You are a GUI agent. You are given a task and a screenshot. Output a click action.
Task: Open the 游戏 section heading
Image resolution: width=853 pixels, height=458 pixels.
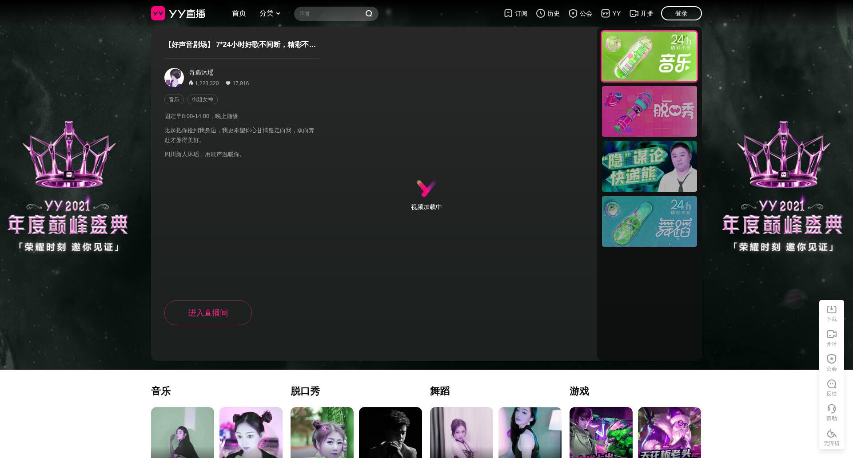[x=579, y=391]
